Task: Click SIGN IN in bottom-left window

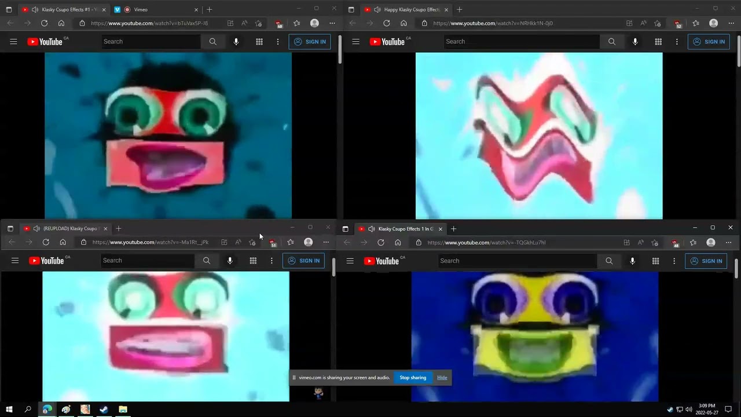Action: pyautogui.click(x=304, y=261)
